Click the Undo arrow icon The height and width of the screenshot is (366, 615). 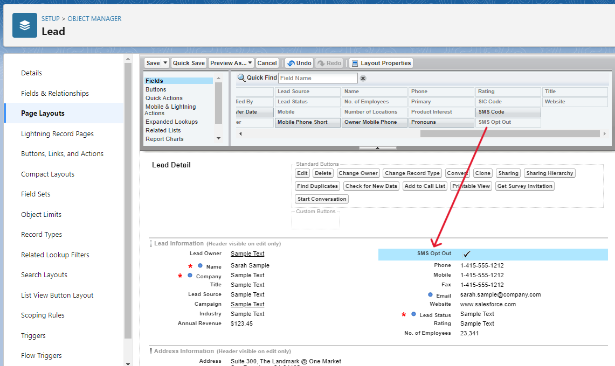pos(291,63)
